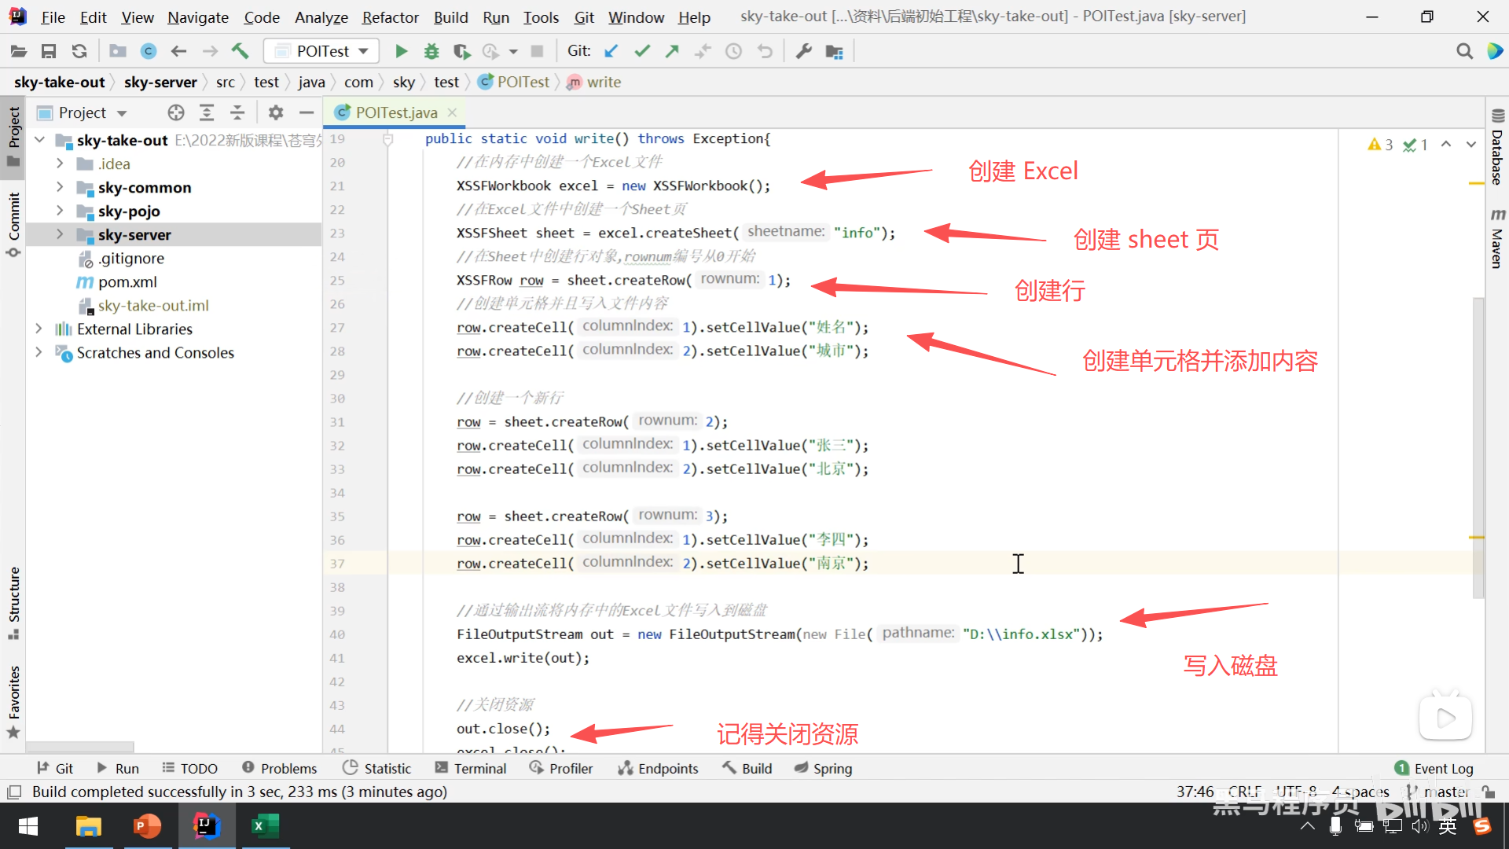Click locate file in Project icon
1509x849 pixels.
176,112
